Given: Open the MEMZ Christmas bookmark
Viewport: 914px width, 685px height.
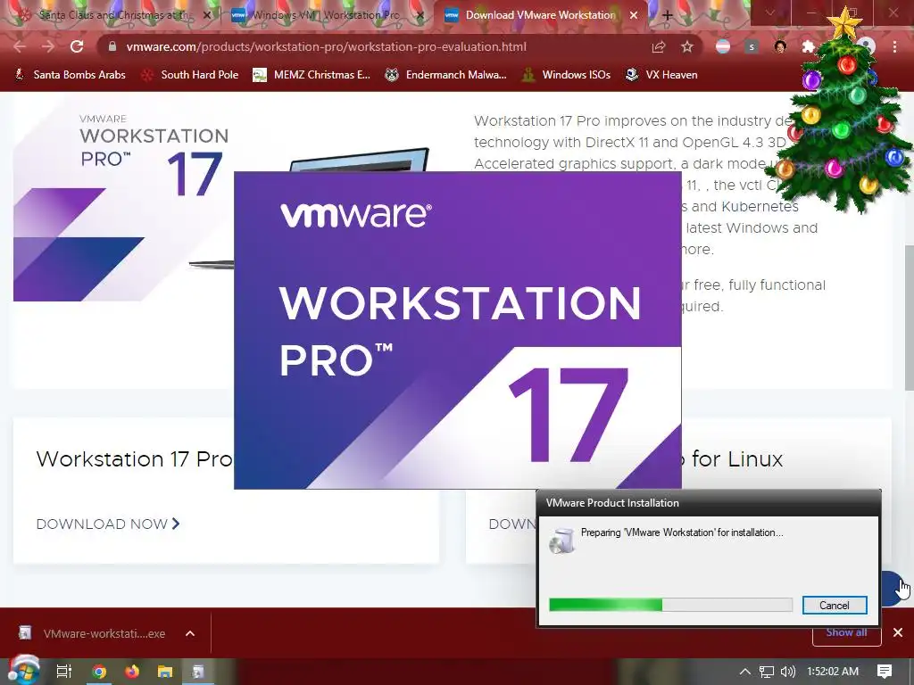Looking at the screenshot, I should 312,75.
